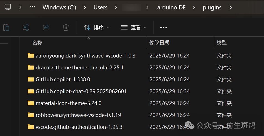Click modified date of material-icon-theme-5.24.0 row
Screen dimensions: 264x136
[170, 103]
